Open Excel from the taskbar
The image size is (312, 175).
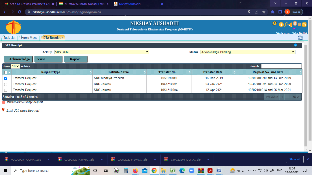pyautogui.click(x=173, y=170)
